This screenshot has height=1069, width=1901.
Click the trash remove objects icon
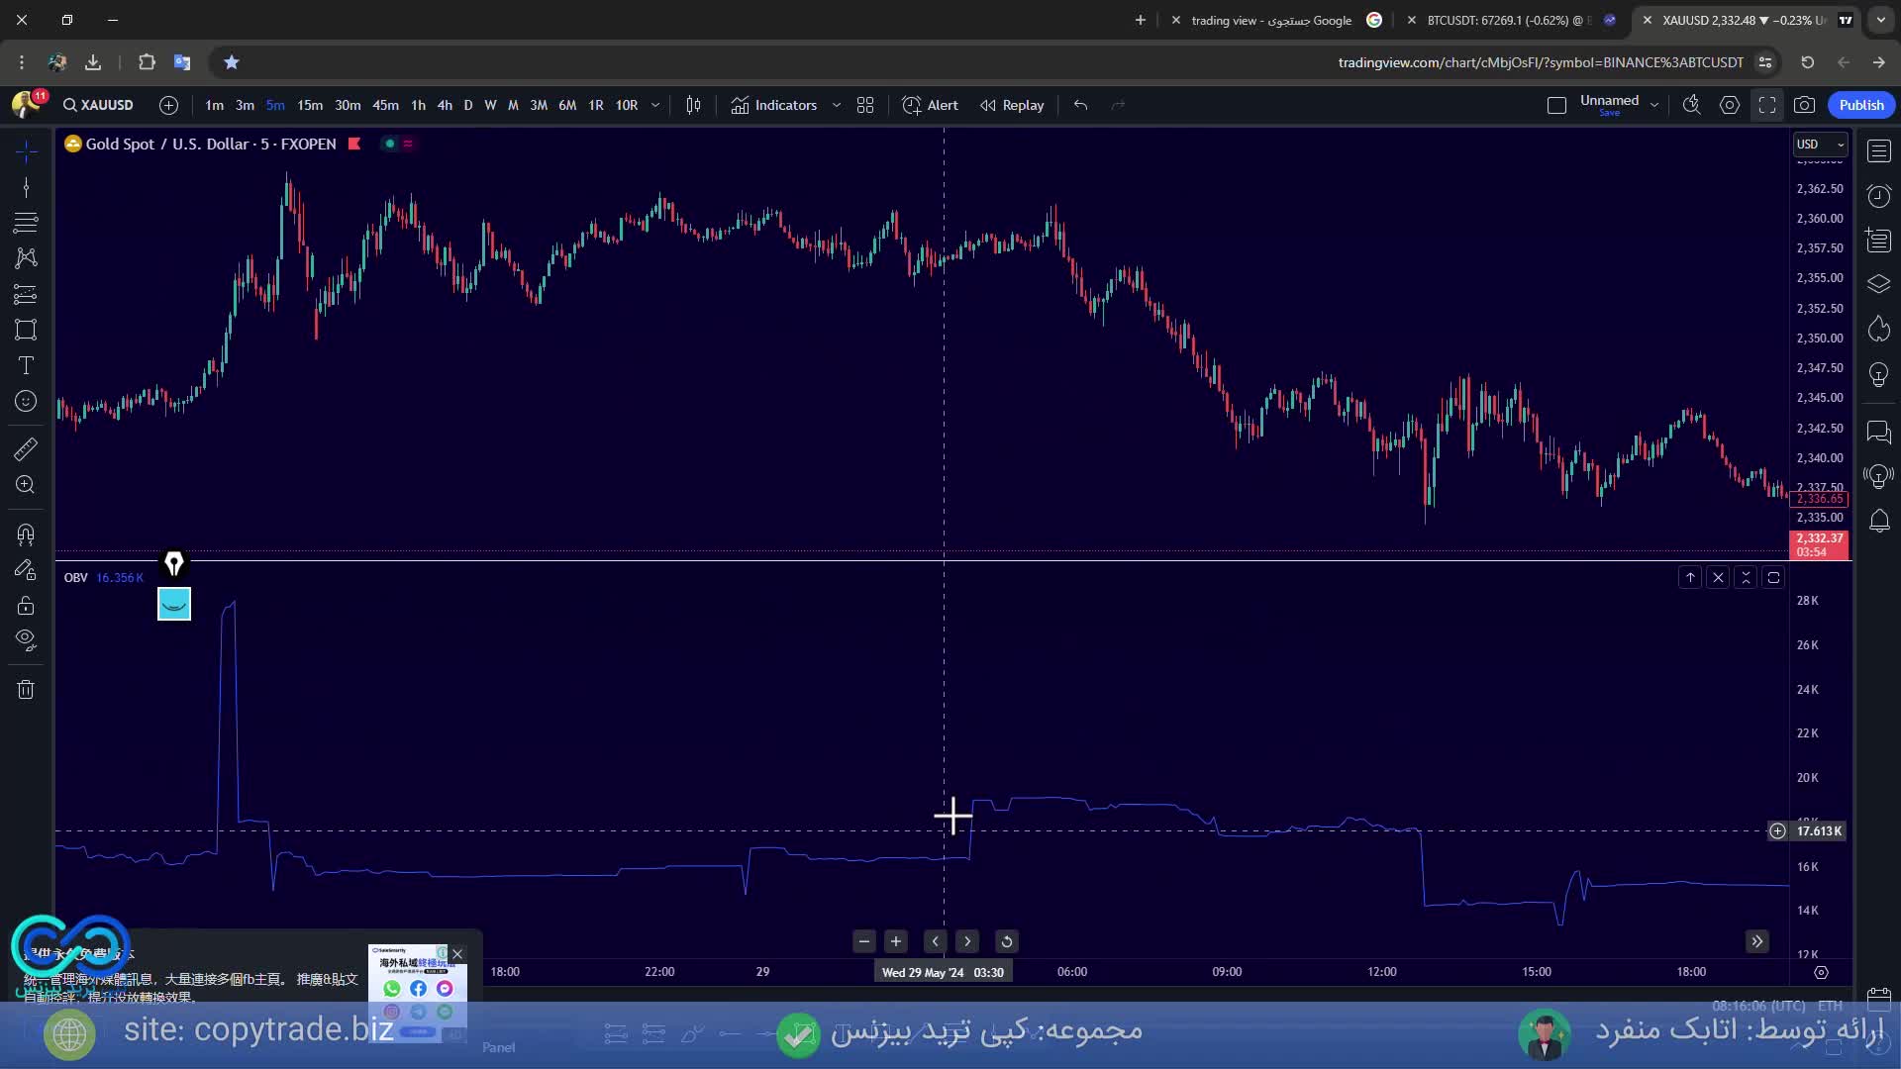click(x=26, y=690)
